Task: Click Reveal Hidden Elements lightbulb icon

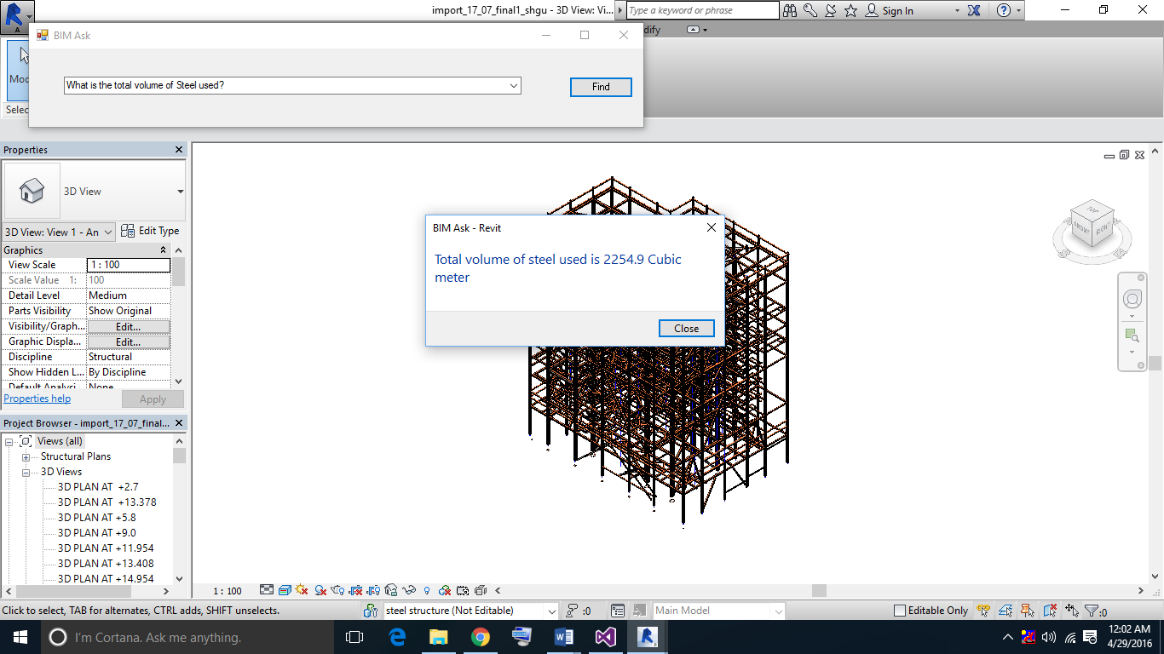Action: [427, 590]
